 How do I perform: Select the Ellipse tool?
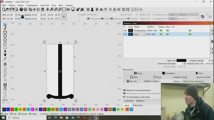pos(5,36)
